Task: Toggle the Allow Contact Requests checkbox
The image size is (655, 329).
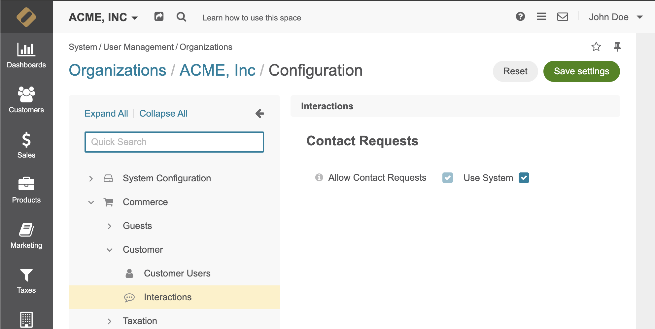Action: 448,178
